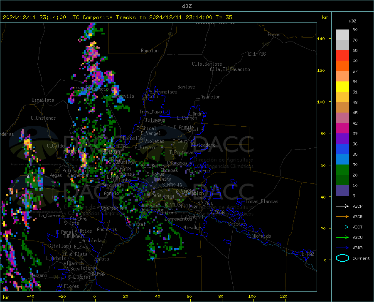
Task: Pick the magenta 42 dBZ color swatch
Action: coord(342,128)
